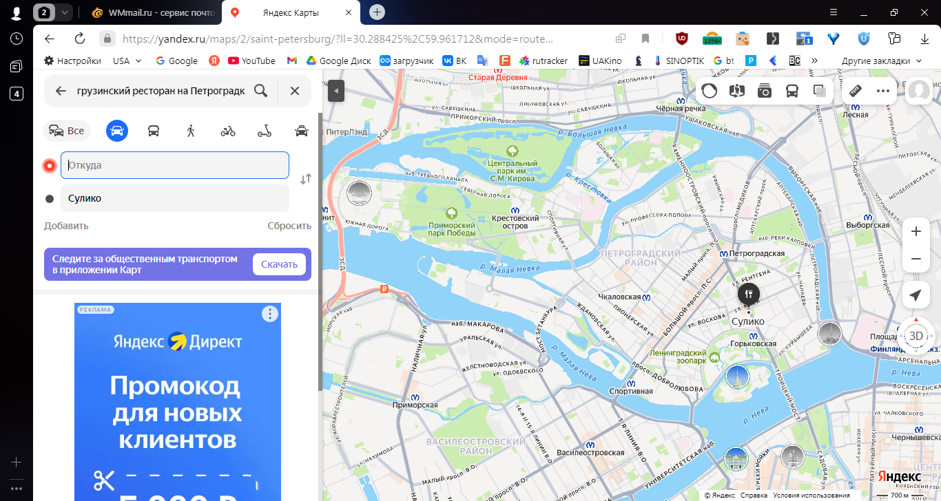
Task: Open the Google bookmark
Action: point(176,61)
